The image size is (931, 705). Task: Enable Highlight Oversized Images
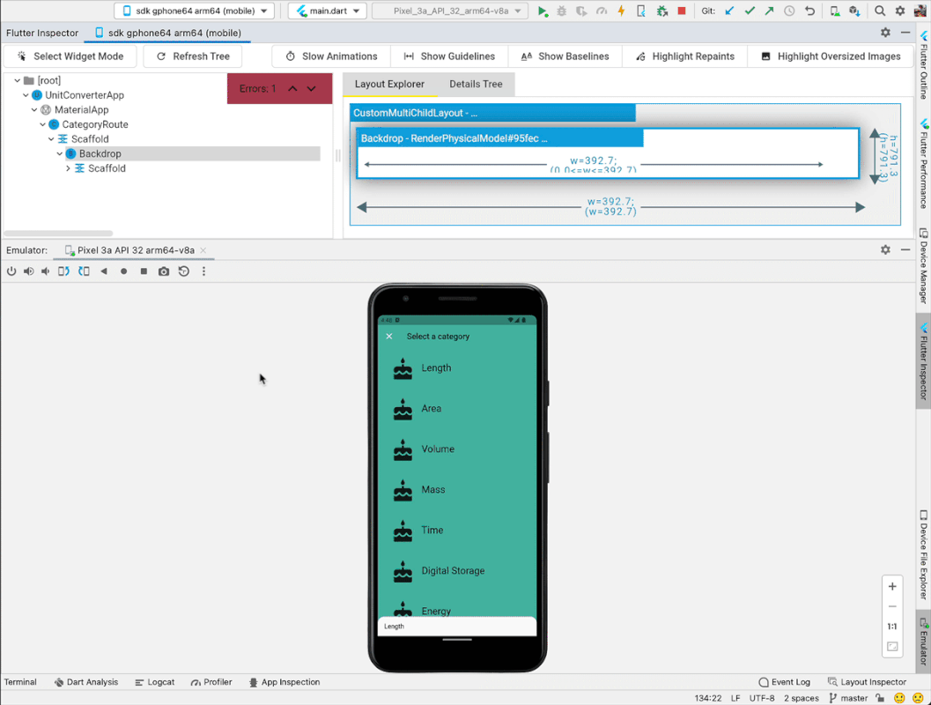tap(830, 56)
